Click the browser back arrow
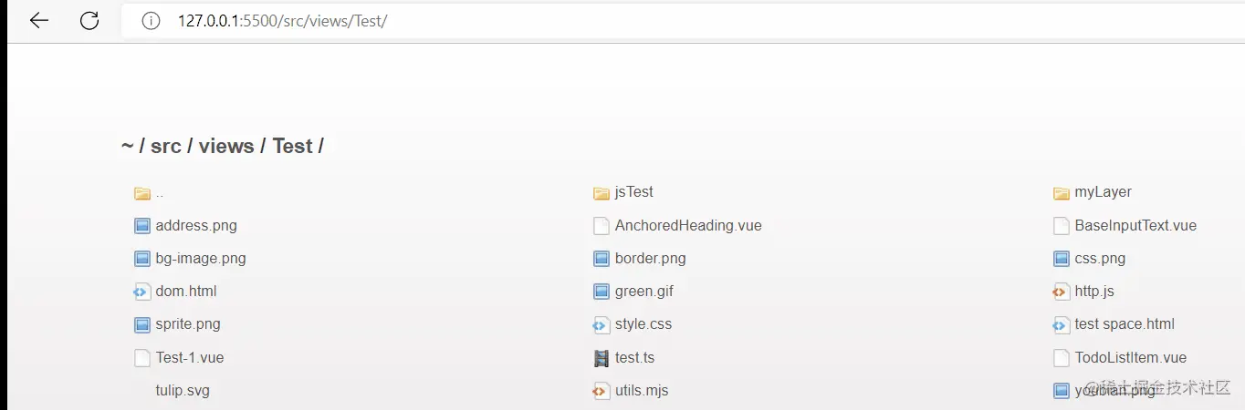Image resolution: width=1245 pixels, height=410 pixels. pos(38,21)
